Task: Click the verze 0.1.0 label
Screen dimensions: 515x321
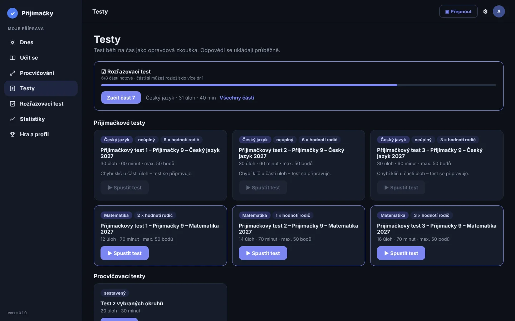Action: [x=17, y=313]
